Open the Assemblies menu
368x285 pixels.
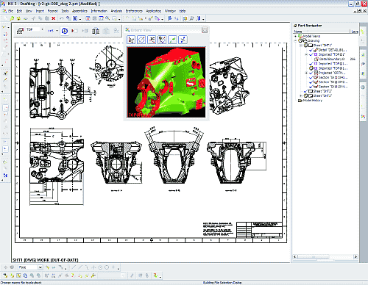click(x=79, y=11)
